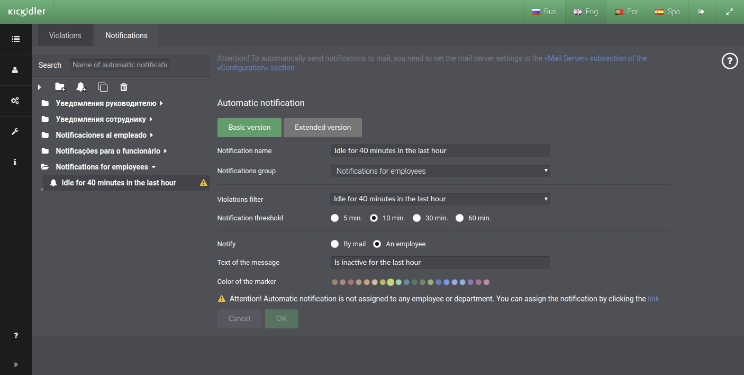The width and height of the screenshot is (744, 375).
Task: Click the trash delete toolbar icon
Action: coord(124,87)
